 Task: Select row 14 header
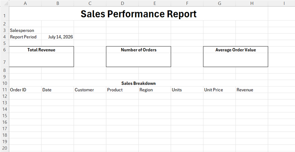4,109
